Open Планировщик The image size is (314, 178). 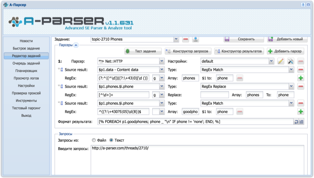26,71
